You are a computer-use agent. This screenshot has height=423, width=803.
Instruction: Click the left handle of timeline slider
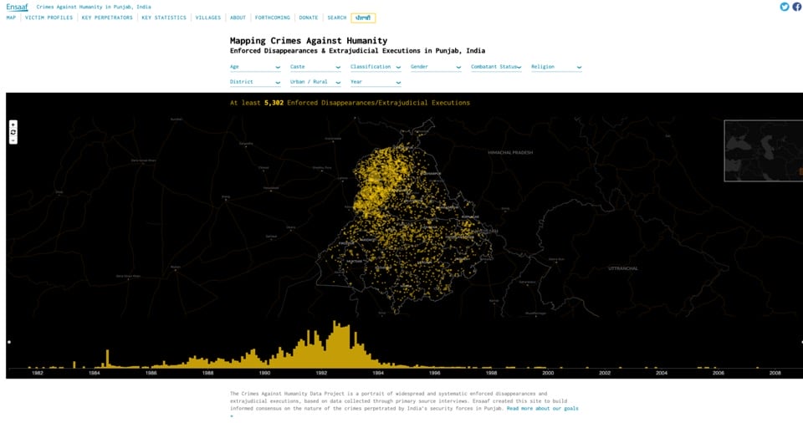point(9,342)
